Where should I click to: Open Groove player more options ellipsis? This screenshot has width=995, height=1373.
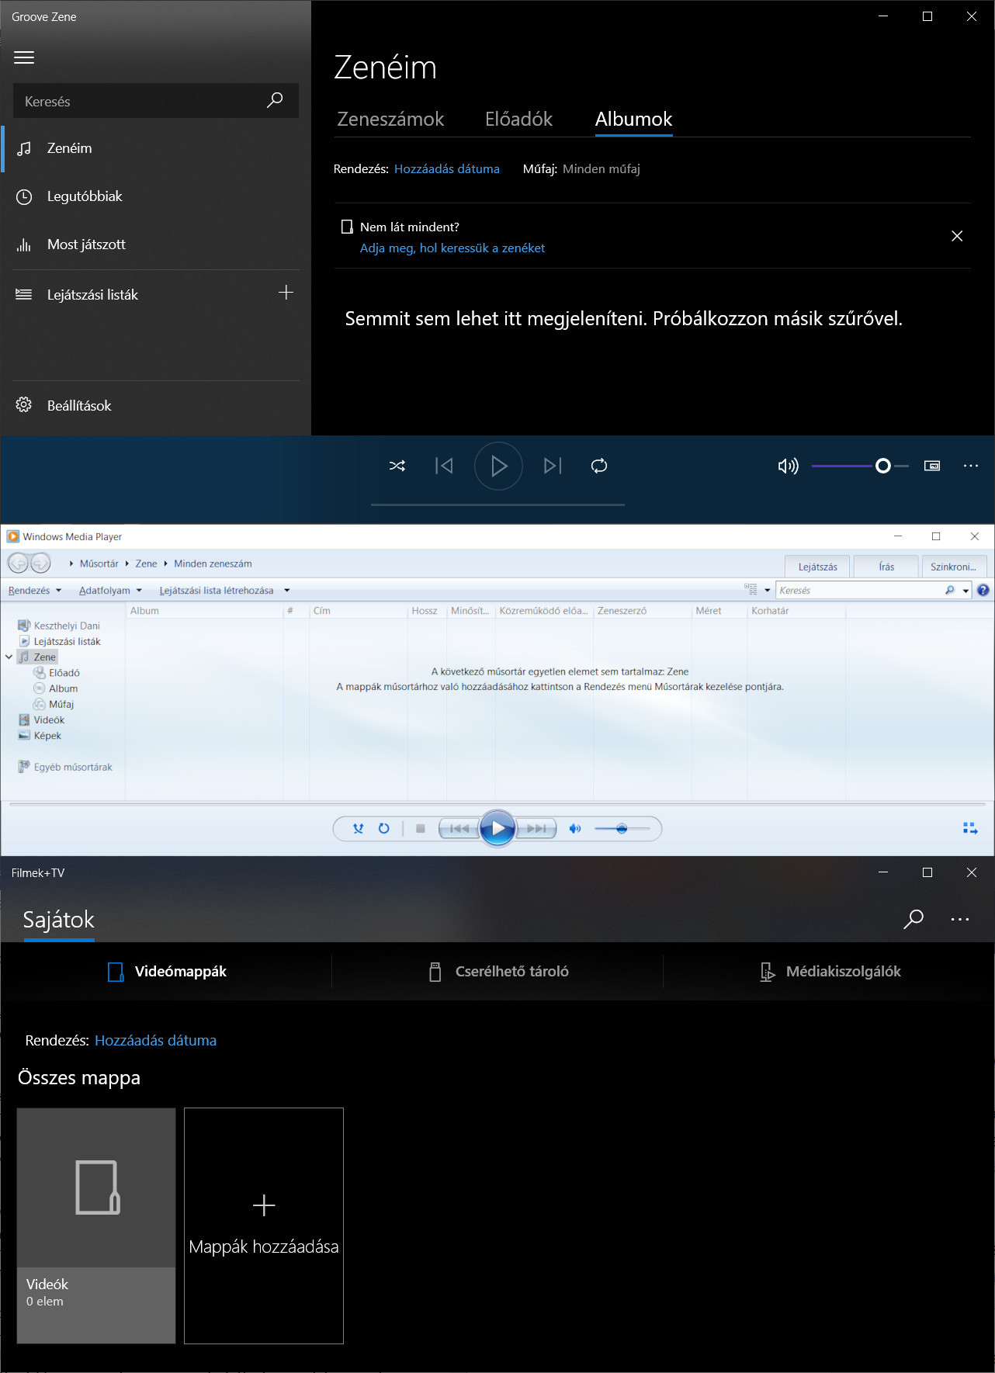971,466
